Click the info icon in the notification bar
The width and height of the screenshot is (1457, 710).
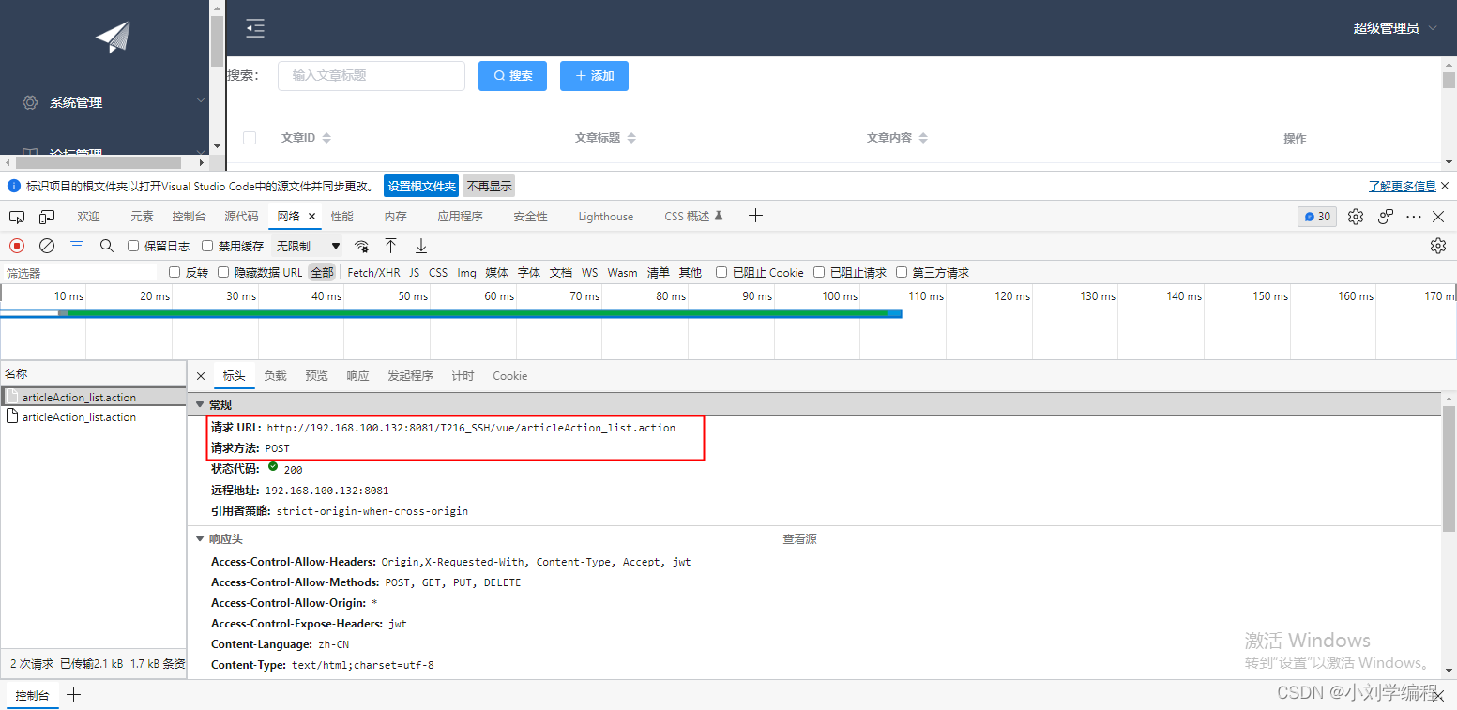[x=14, y=186]
